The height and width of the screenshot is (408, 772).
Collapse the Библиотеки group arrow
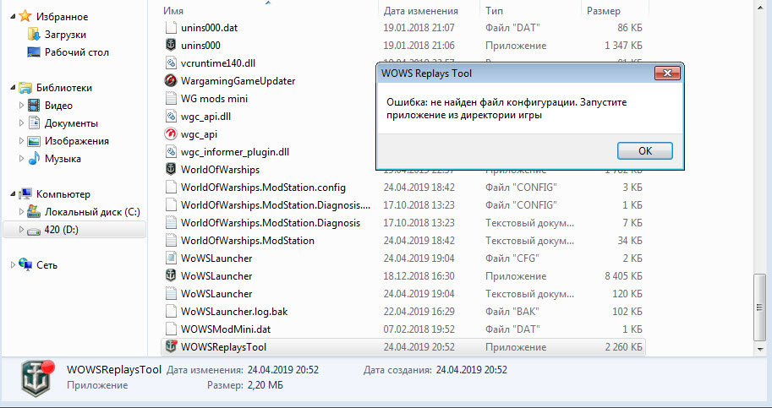pos(13,89)
